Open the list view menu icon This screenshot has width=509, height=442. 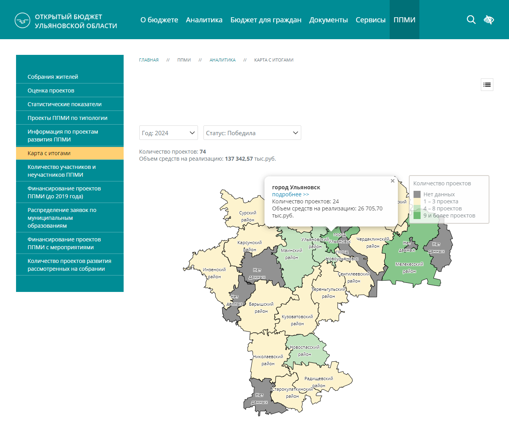tap(487, 85)
